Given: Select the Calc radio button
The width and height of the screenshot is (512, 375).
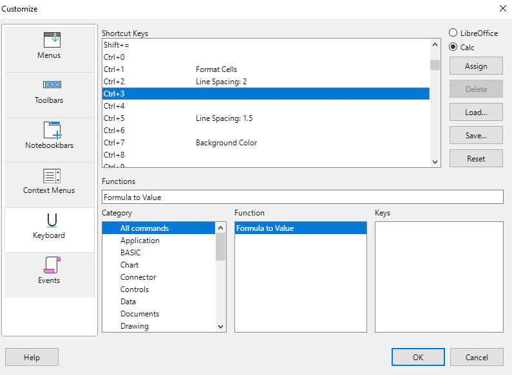Looking at the screenshot, I should click(453, 47).
